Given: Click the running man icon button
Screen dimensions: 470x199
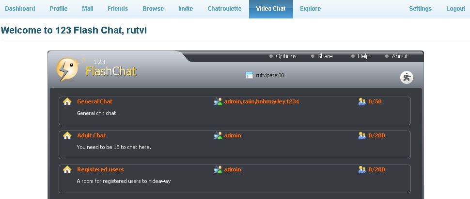Looking at the screenshot, I should tap(407, 78).
